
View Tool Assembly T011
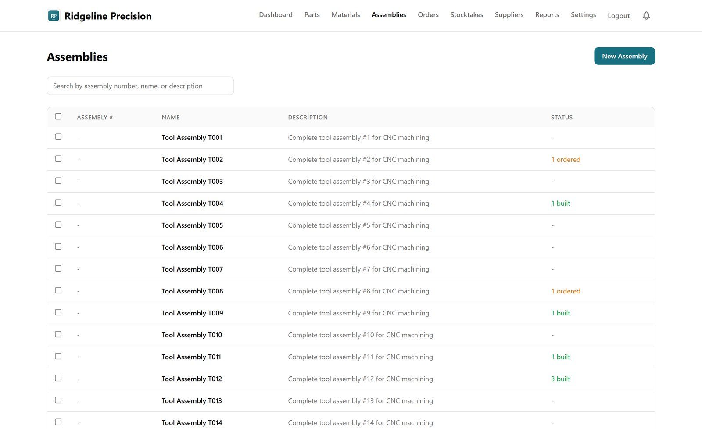(191, 357)
